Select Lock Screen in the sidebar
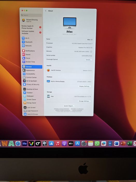 point(30,107)
